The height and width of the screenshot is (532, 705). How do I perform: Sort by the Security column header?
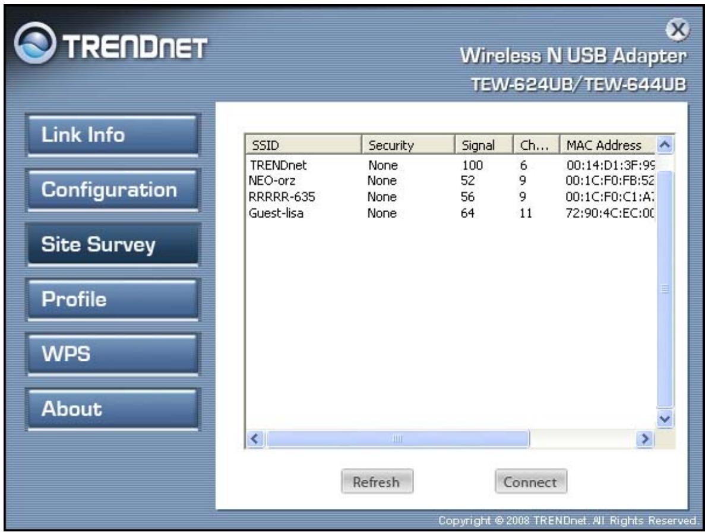[x=408, y=145]
